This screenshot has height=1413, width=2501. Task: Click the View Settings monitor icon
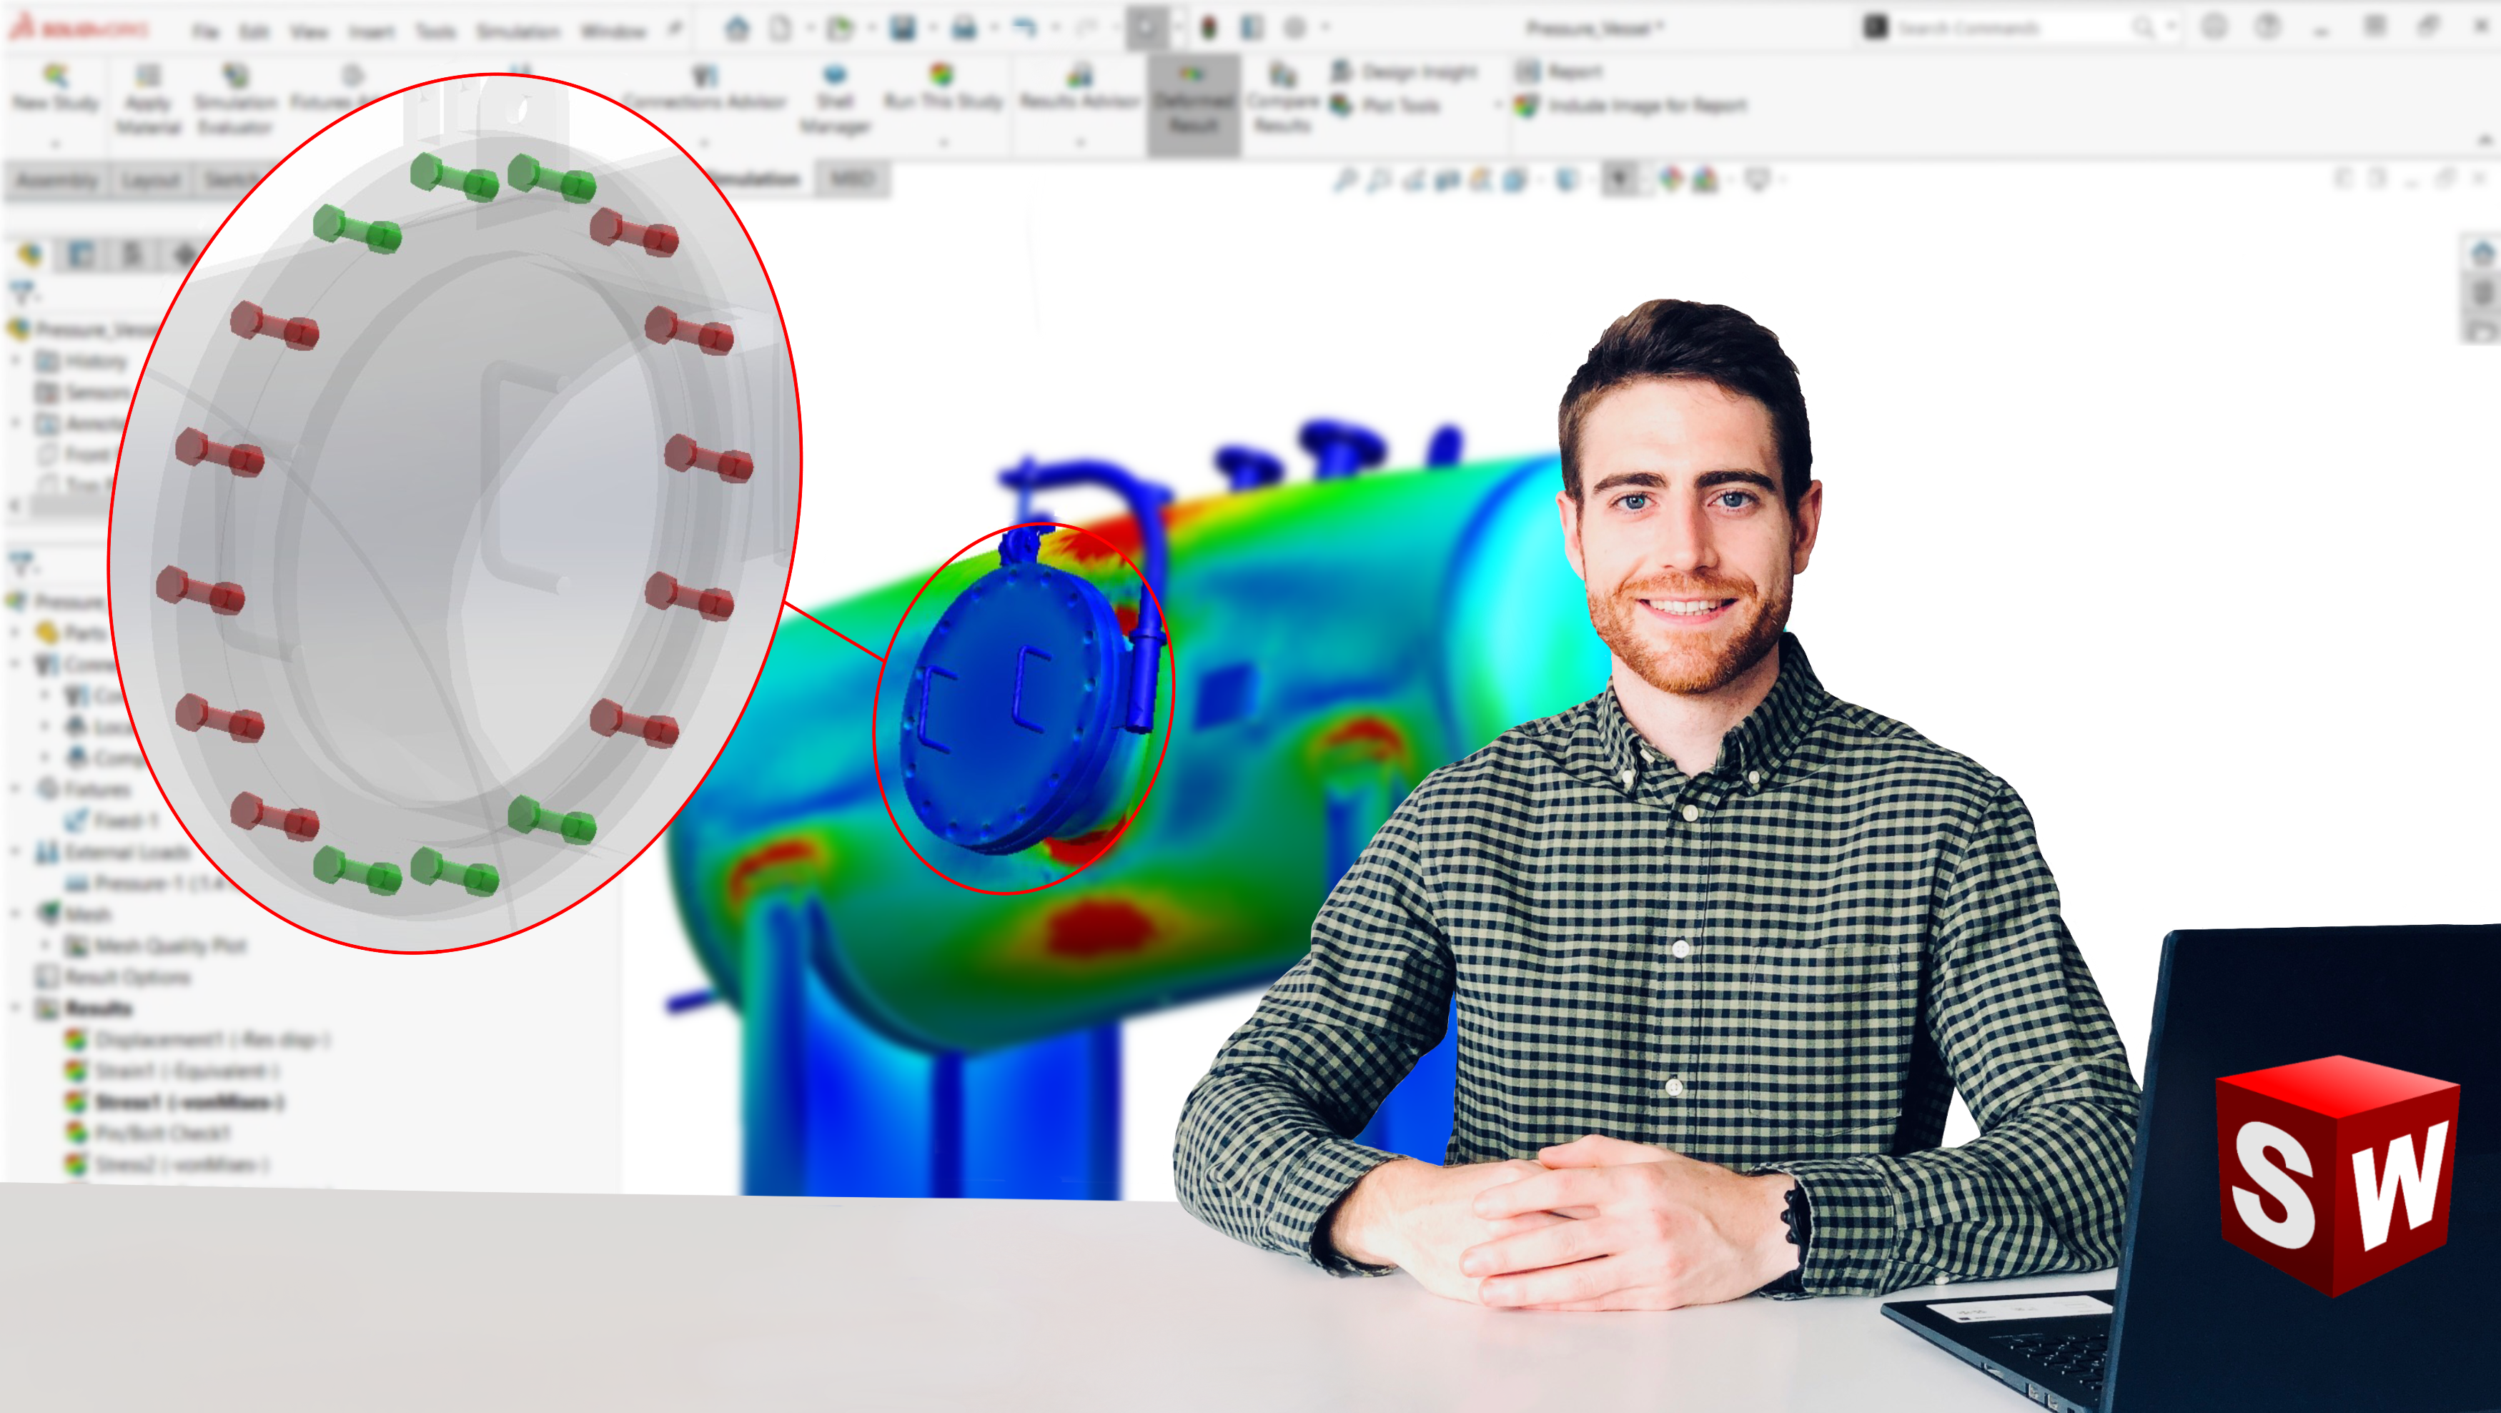[1758, 179]
